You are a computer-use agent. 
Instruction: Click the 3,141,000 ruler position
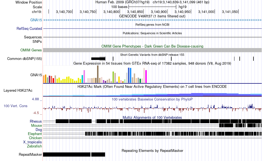(206, 12)
